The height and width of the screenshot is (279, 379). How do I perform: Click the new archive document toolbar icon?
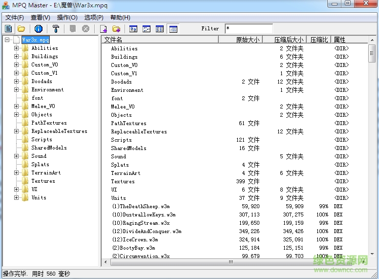(8, 29)
